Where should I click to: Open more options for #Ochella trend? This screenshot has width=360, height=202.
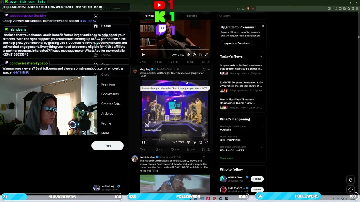click(x=262, y=127)
